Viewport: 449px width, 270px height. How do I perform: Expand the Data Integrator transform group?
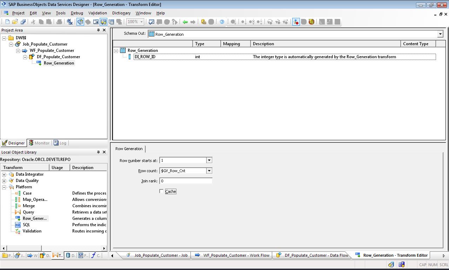(4, 174)
